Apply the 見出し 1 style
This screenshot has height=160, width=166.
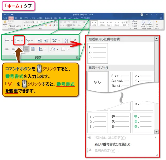click(109, 24)
